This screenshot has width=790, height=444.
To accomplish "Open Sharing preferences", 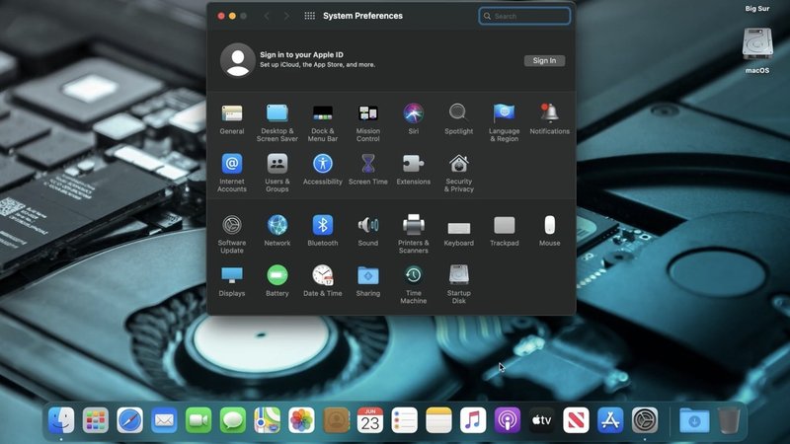I will click(367, 281).
